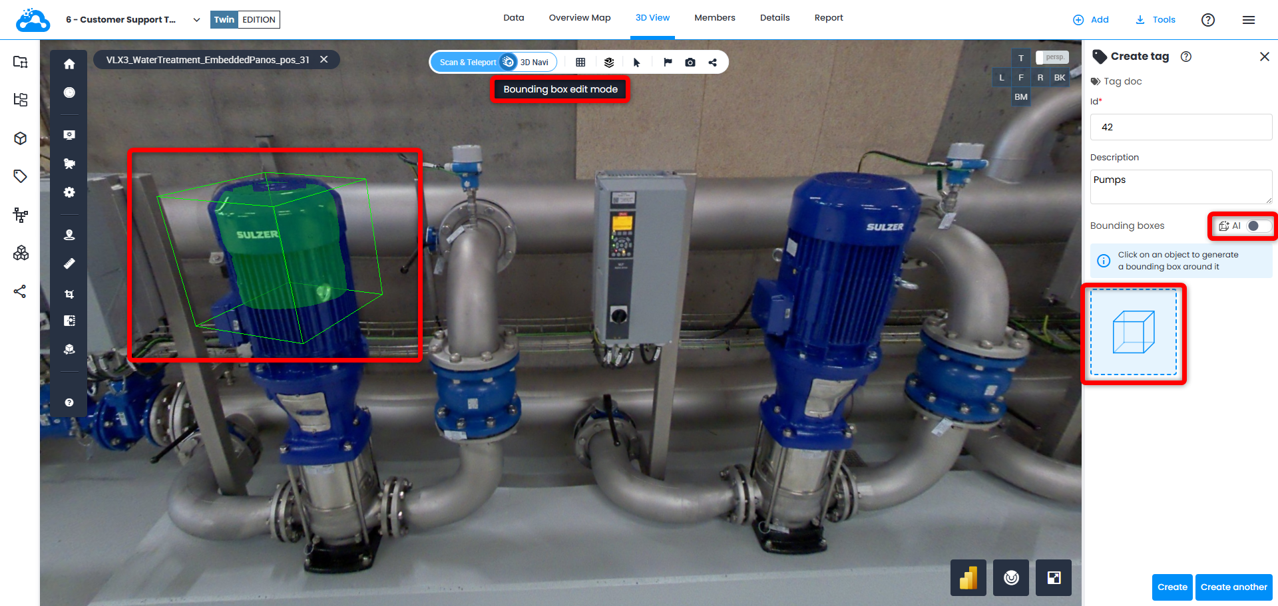Switch to Scan & Teleport mode
The width and height of the screenshot is (1278, 606).
click(x=468, y=63)
